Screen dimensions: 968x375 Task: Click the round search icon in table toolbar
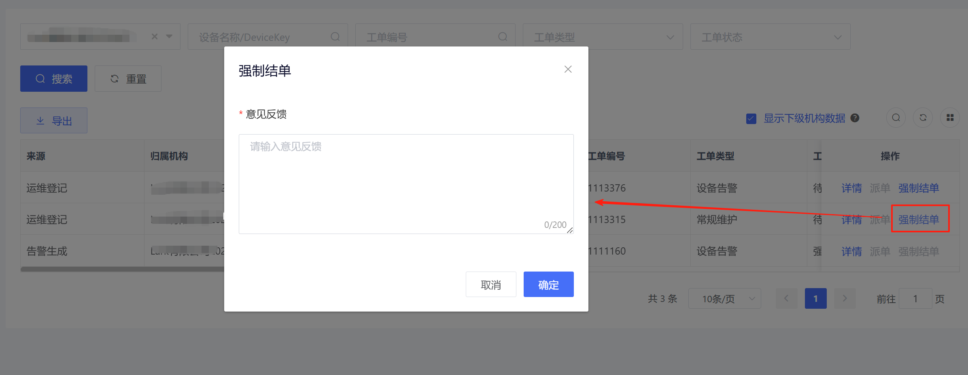coord(896,118)
